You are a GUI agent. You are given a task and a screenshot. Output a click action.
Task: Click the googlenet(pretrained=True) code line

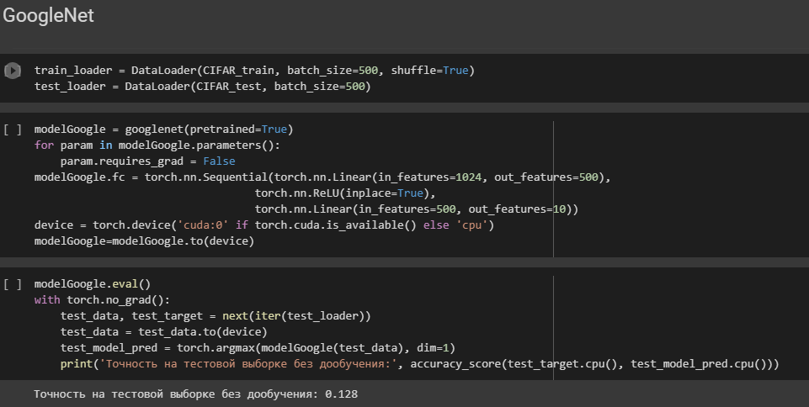[163, 129]
